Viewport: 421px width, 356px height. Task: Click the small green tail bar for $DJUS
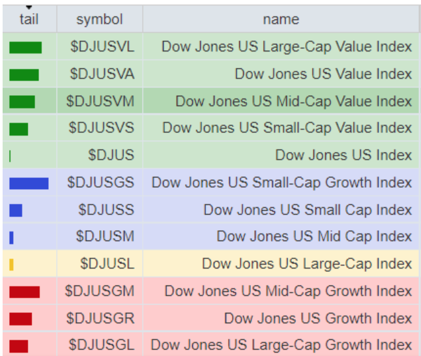point(10,156)
